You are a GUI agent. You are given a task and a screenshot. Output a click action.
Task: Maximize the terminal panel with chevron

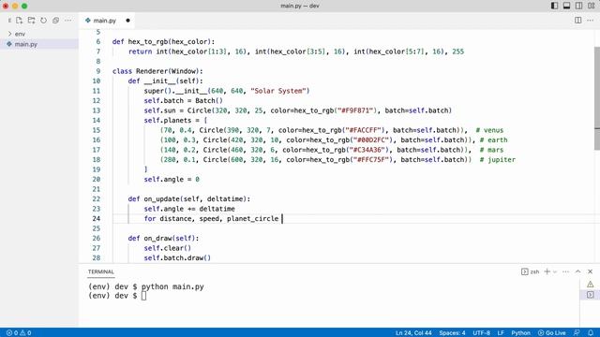coord(578,271)
